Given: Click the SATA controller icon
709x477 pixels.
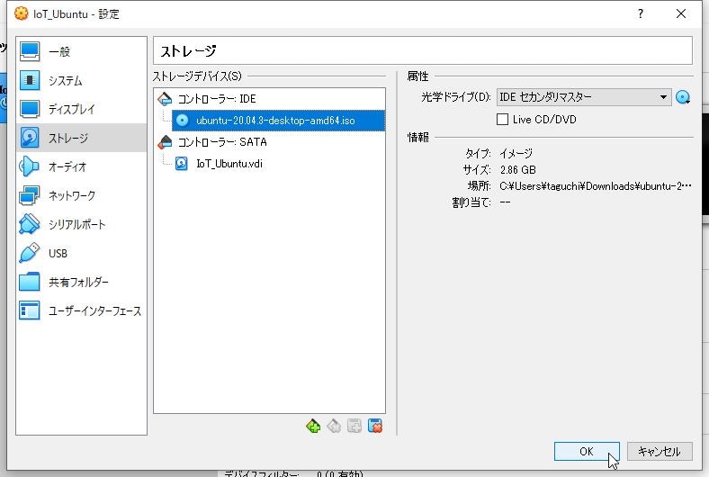Looking at the screenshot, I should (x=165, y=142).
